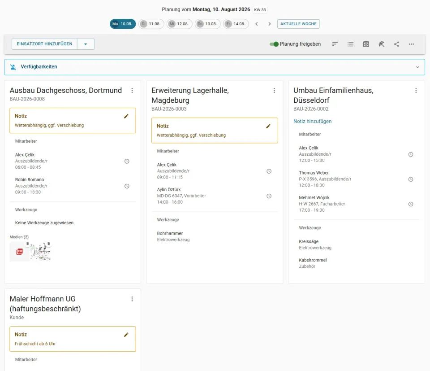Image resolution: width=430 pixels, height=371 pixels.
Task: Click the KW 33 week badge
Action: coord(260,9)
